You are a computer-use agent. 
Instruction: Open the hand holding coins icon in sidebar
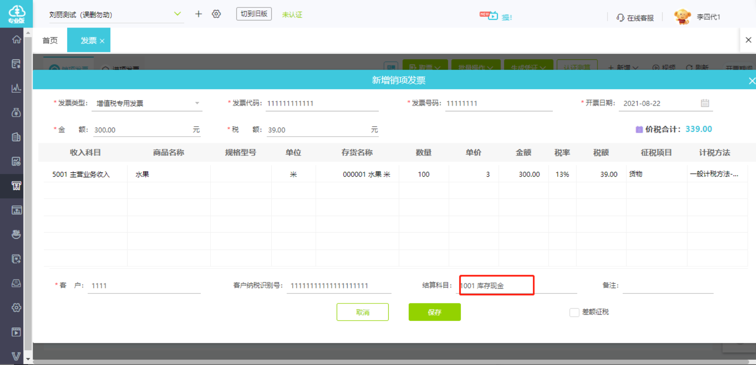[x=16, y=234]
